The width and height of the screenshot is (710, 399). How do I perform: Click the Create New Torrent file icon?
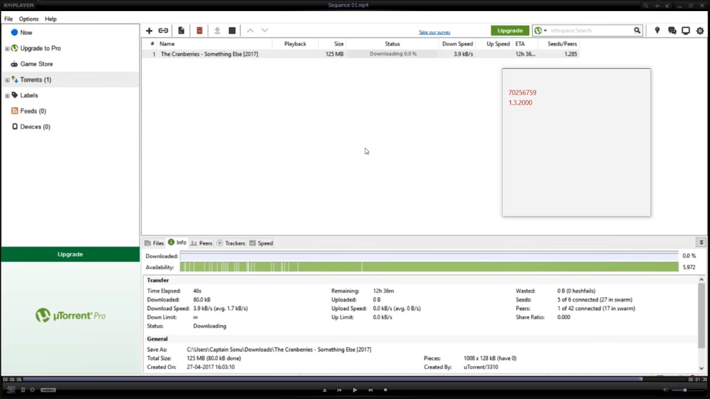coord(181,30)
